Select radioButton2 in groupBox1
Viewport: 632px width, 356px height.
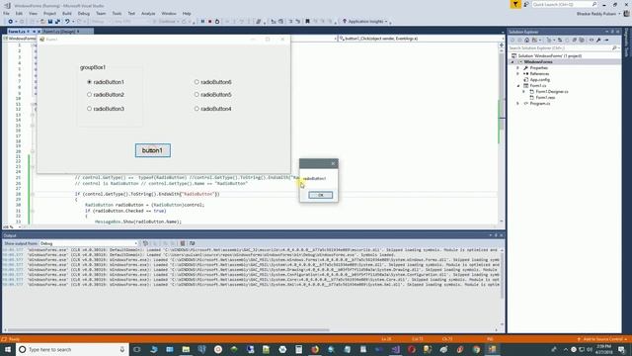[106, 95]
